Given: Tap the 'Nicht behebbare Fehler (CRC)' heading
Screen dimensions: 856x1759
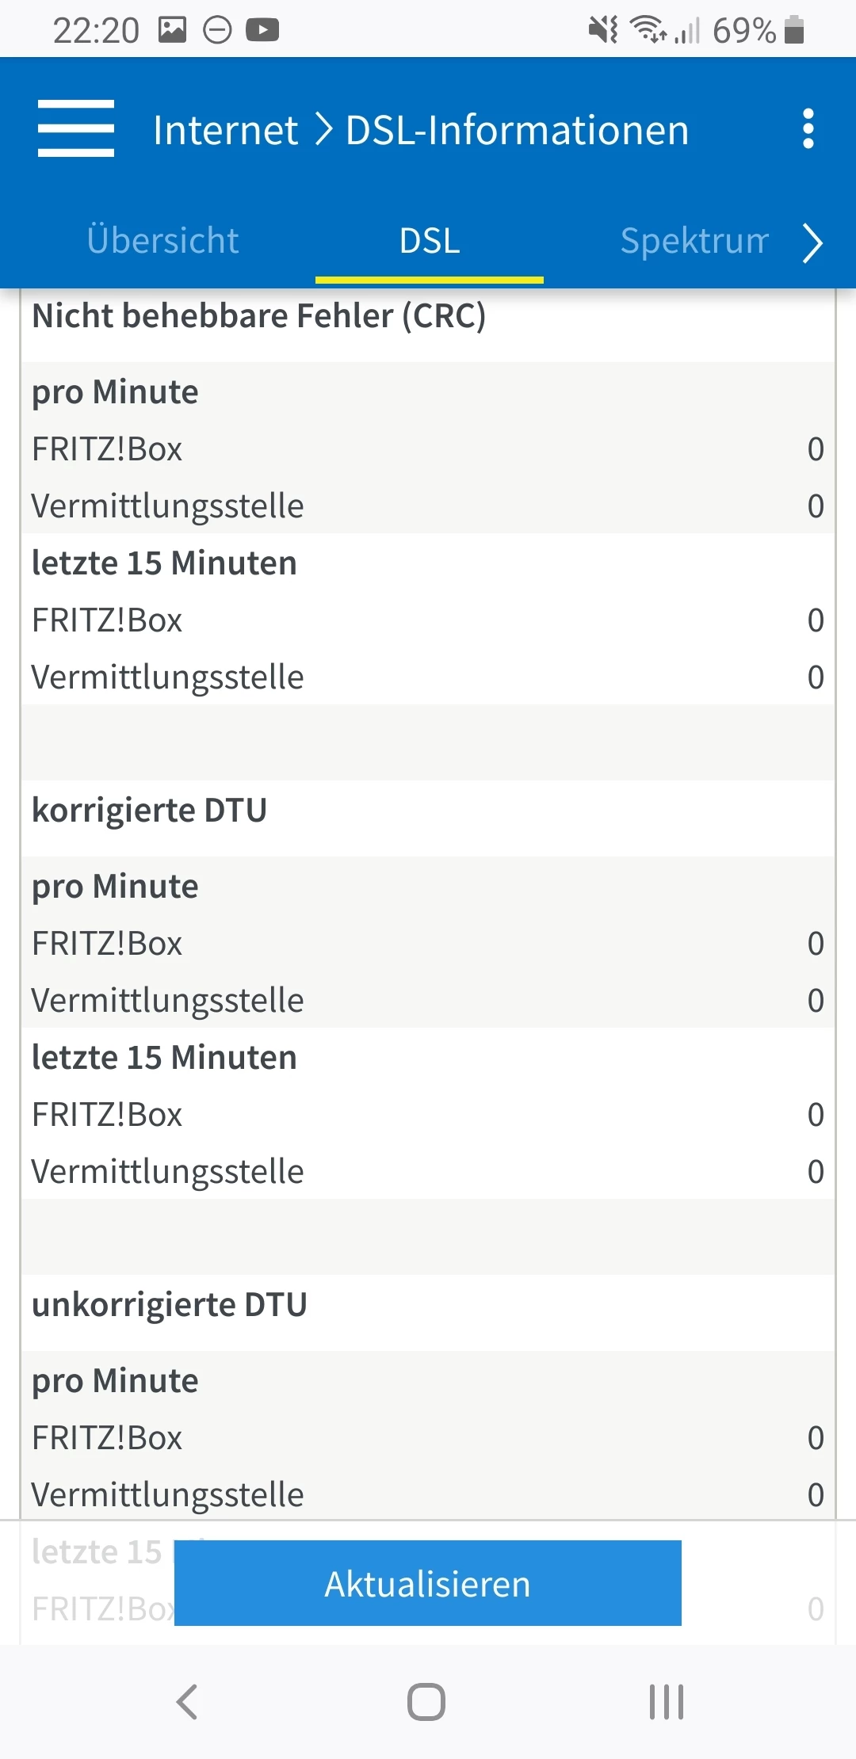Looking at the screenshot, I should 258,316.
